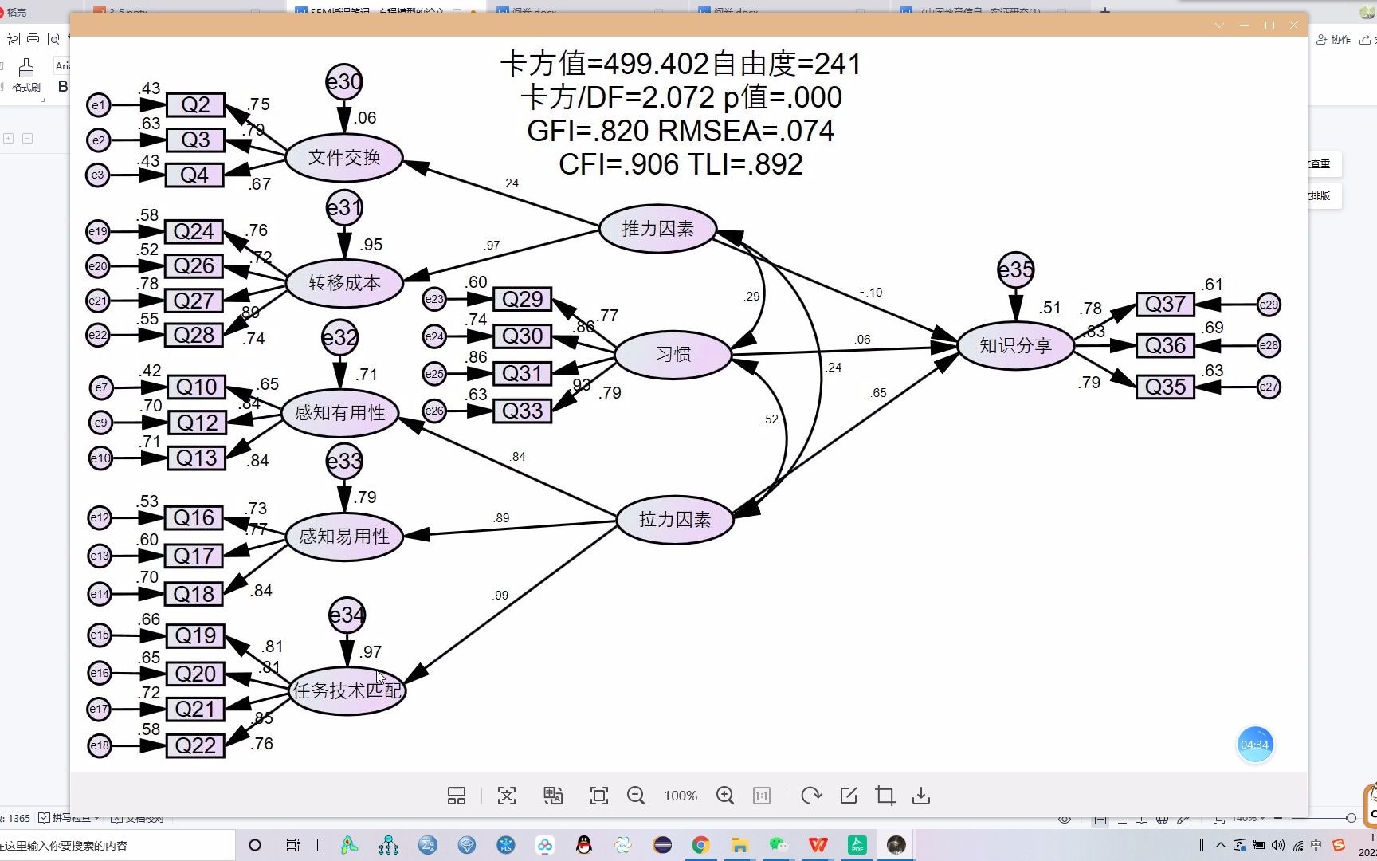Click the print preview icon in WPS

click(53, 39)
